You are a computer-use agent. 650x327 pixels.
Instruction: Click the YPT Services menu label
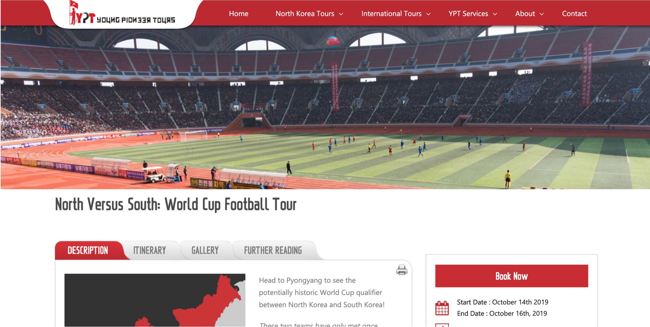(x=468, y=14)
